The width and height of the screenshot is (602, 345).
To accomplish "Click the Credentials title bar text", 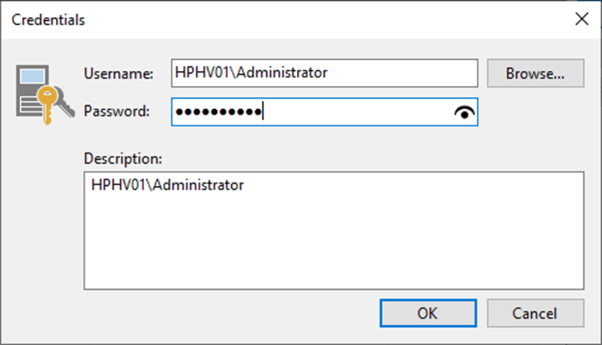I will [48, 19].
